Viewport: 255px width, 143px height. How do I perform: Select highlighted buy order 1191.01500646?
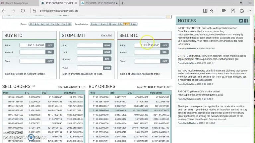click(x=129, y=111)
